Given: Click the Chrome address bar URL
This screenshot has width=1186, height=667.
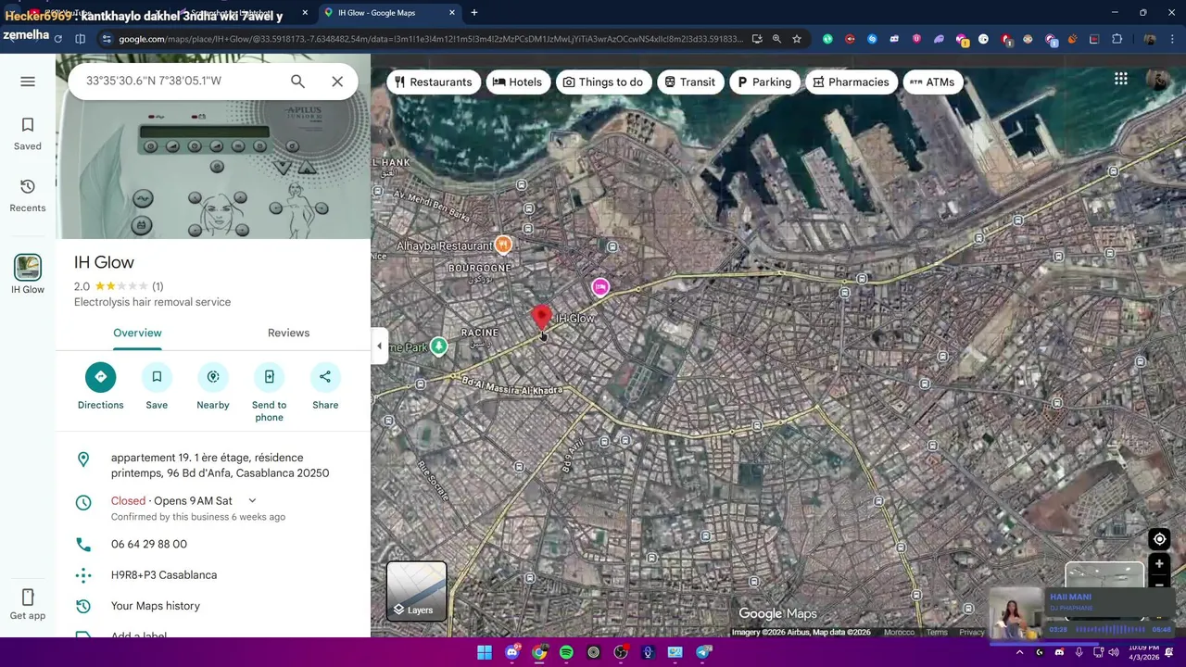Looking at the screenshot, I should (431, 39).
